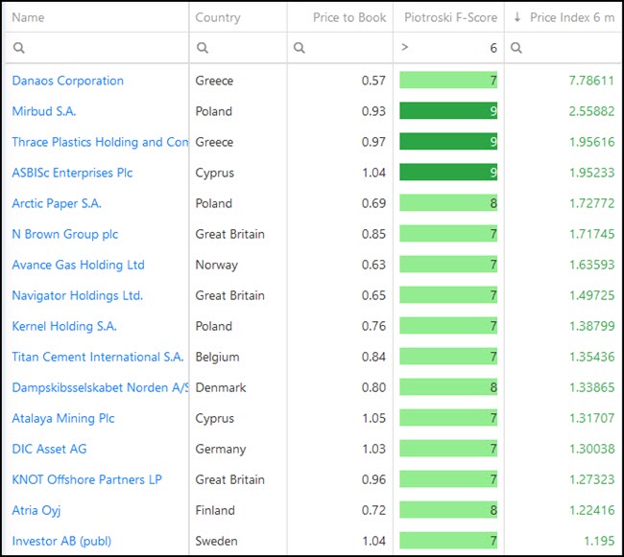Sort by Piotroski F-Score column header

450,17
